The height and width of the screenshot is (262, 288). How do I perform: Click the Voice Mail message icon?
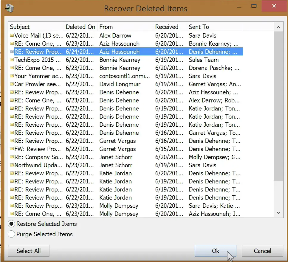pos(12,35)
